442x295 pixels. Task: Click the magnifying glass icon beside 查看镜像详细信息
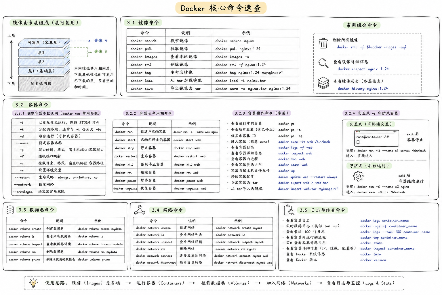click(323, 63)
